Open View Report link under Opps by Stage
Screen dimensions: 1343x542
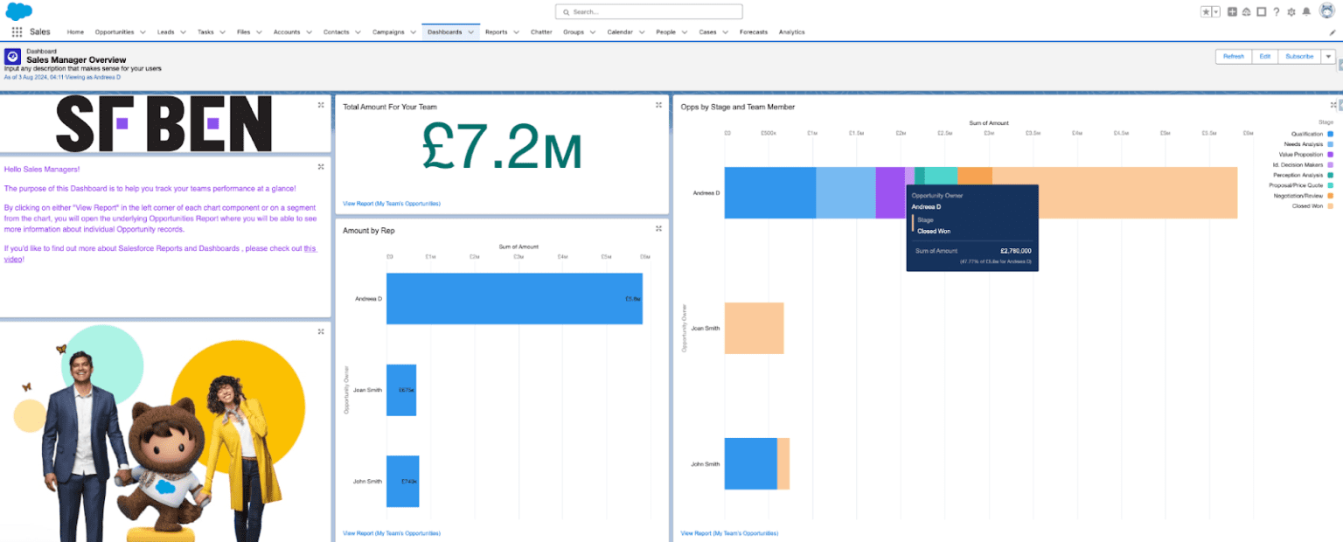coord(729,532)
